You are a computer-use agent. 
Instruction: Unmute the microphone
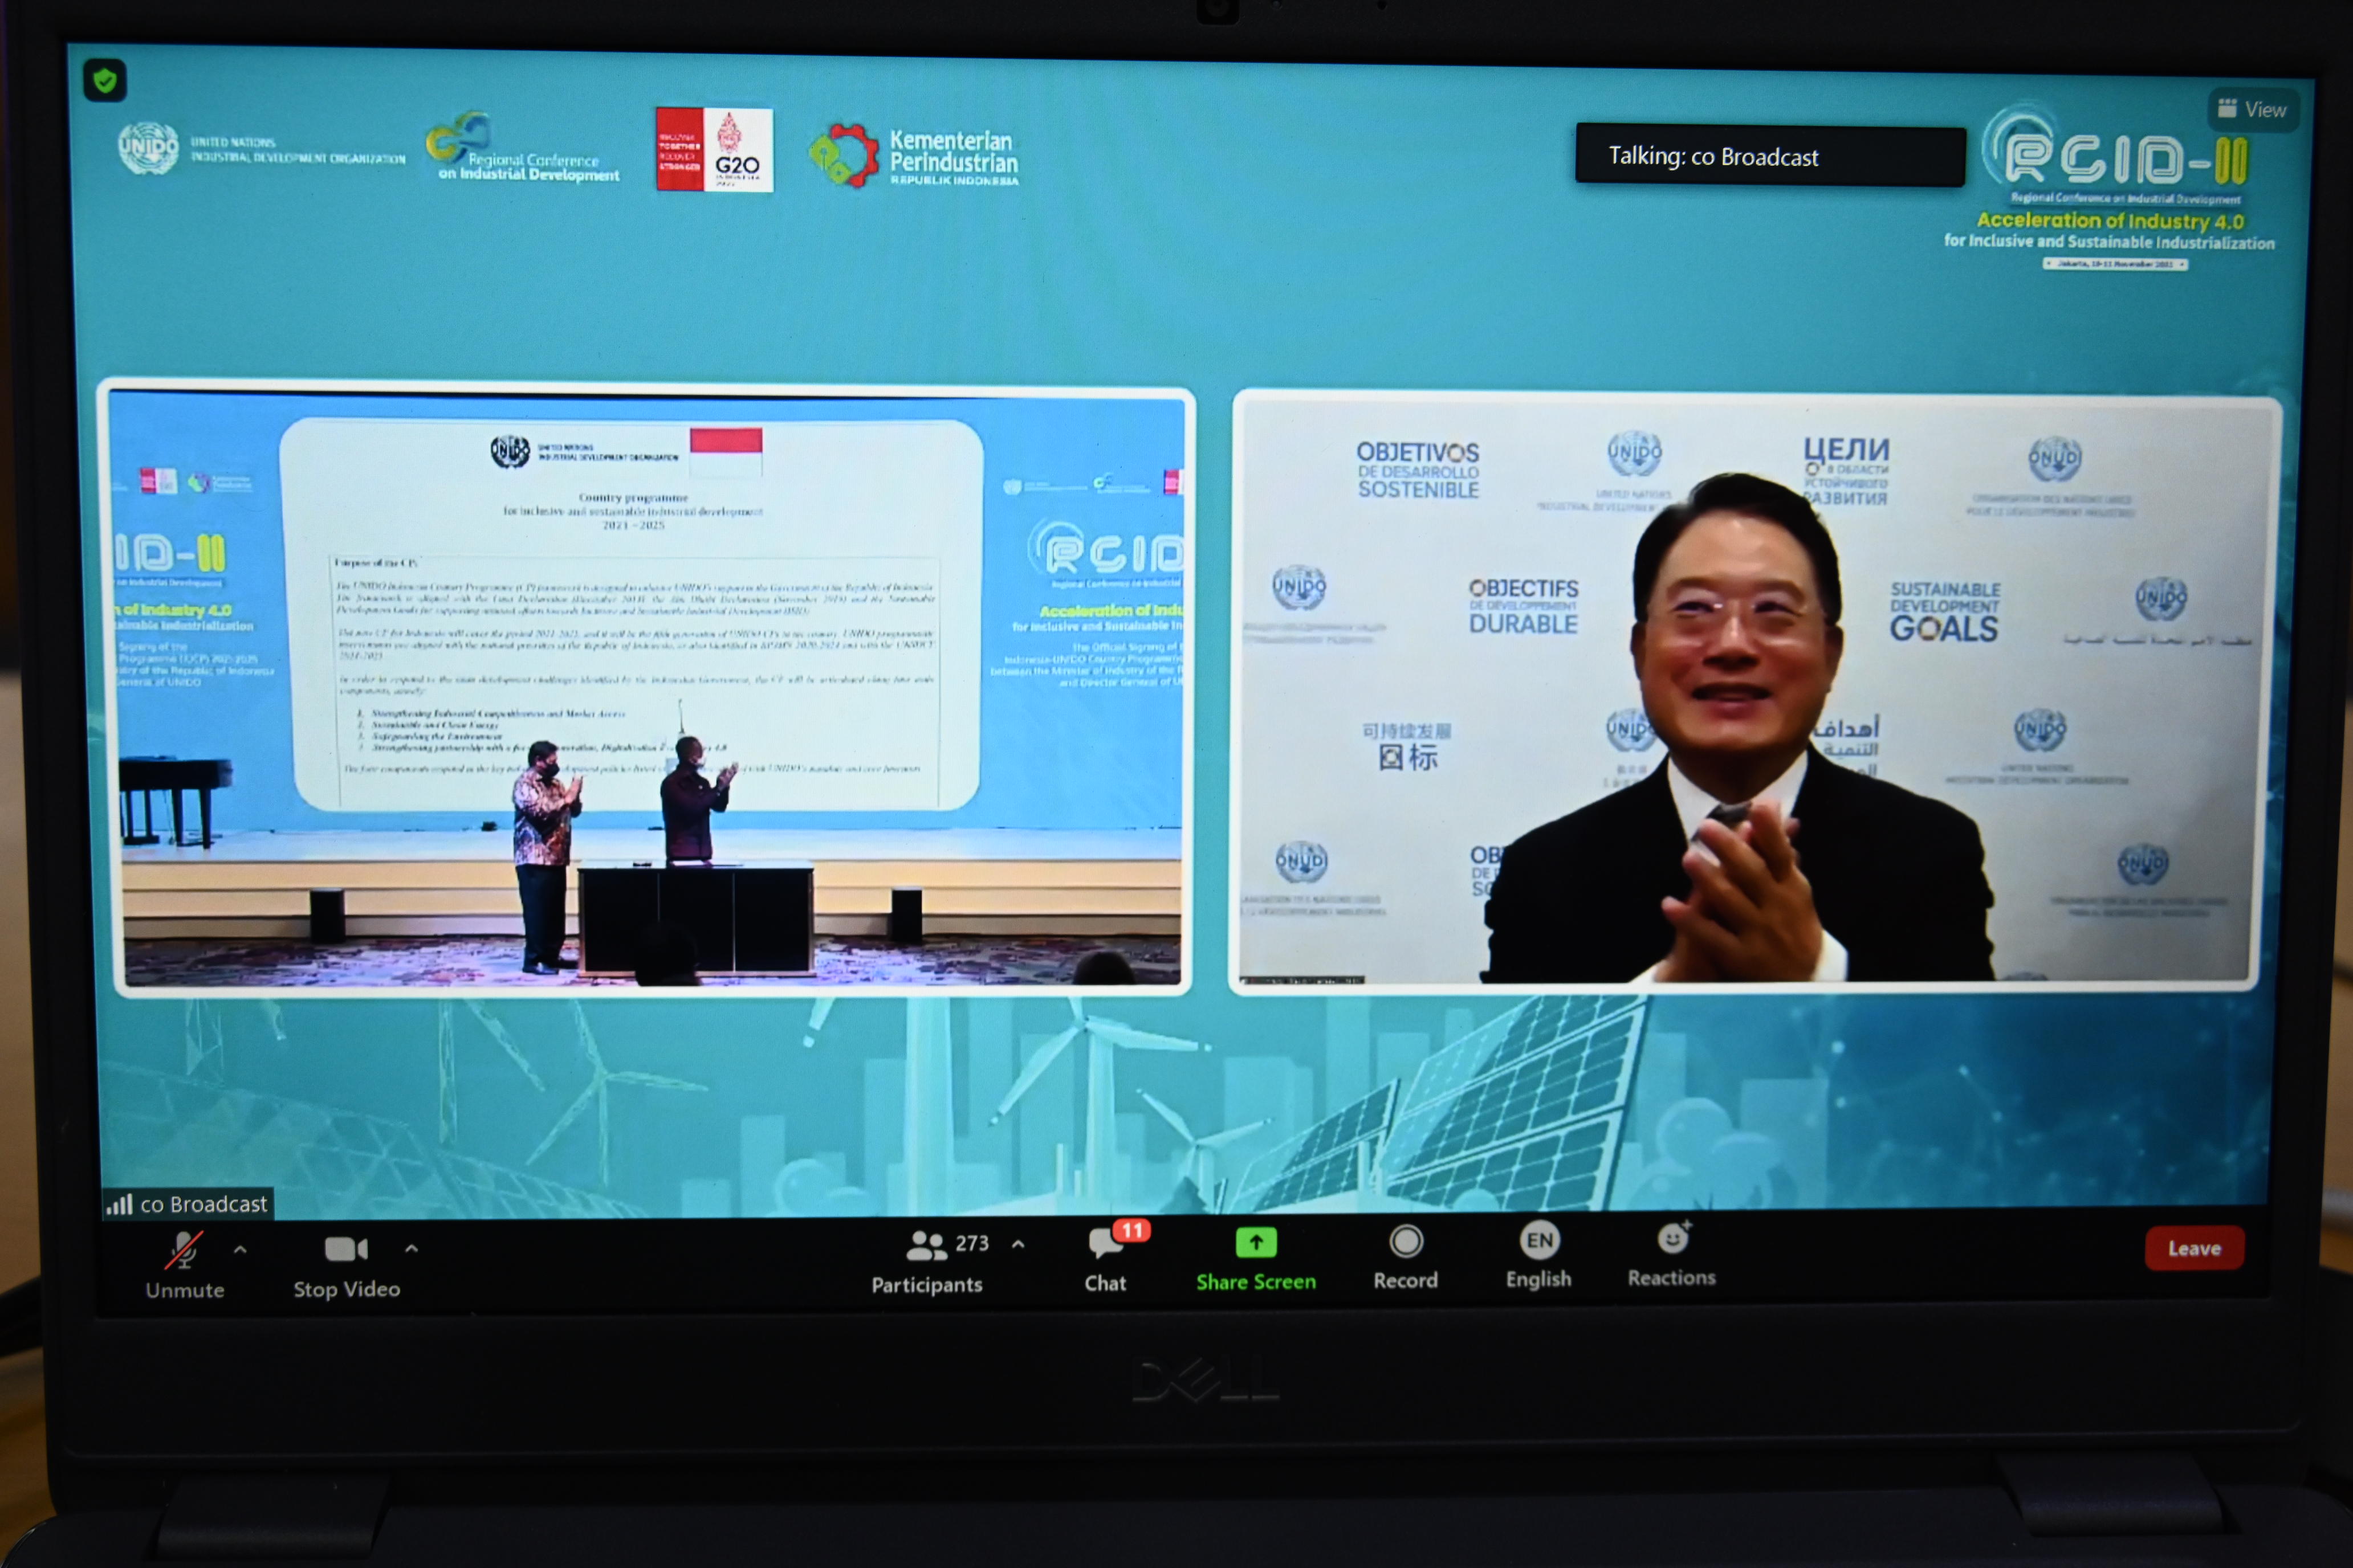pos(184,1265)
